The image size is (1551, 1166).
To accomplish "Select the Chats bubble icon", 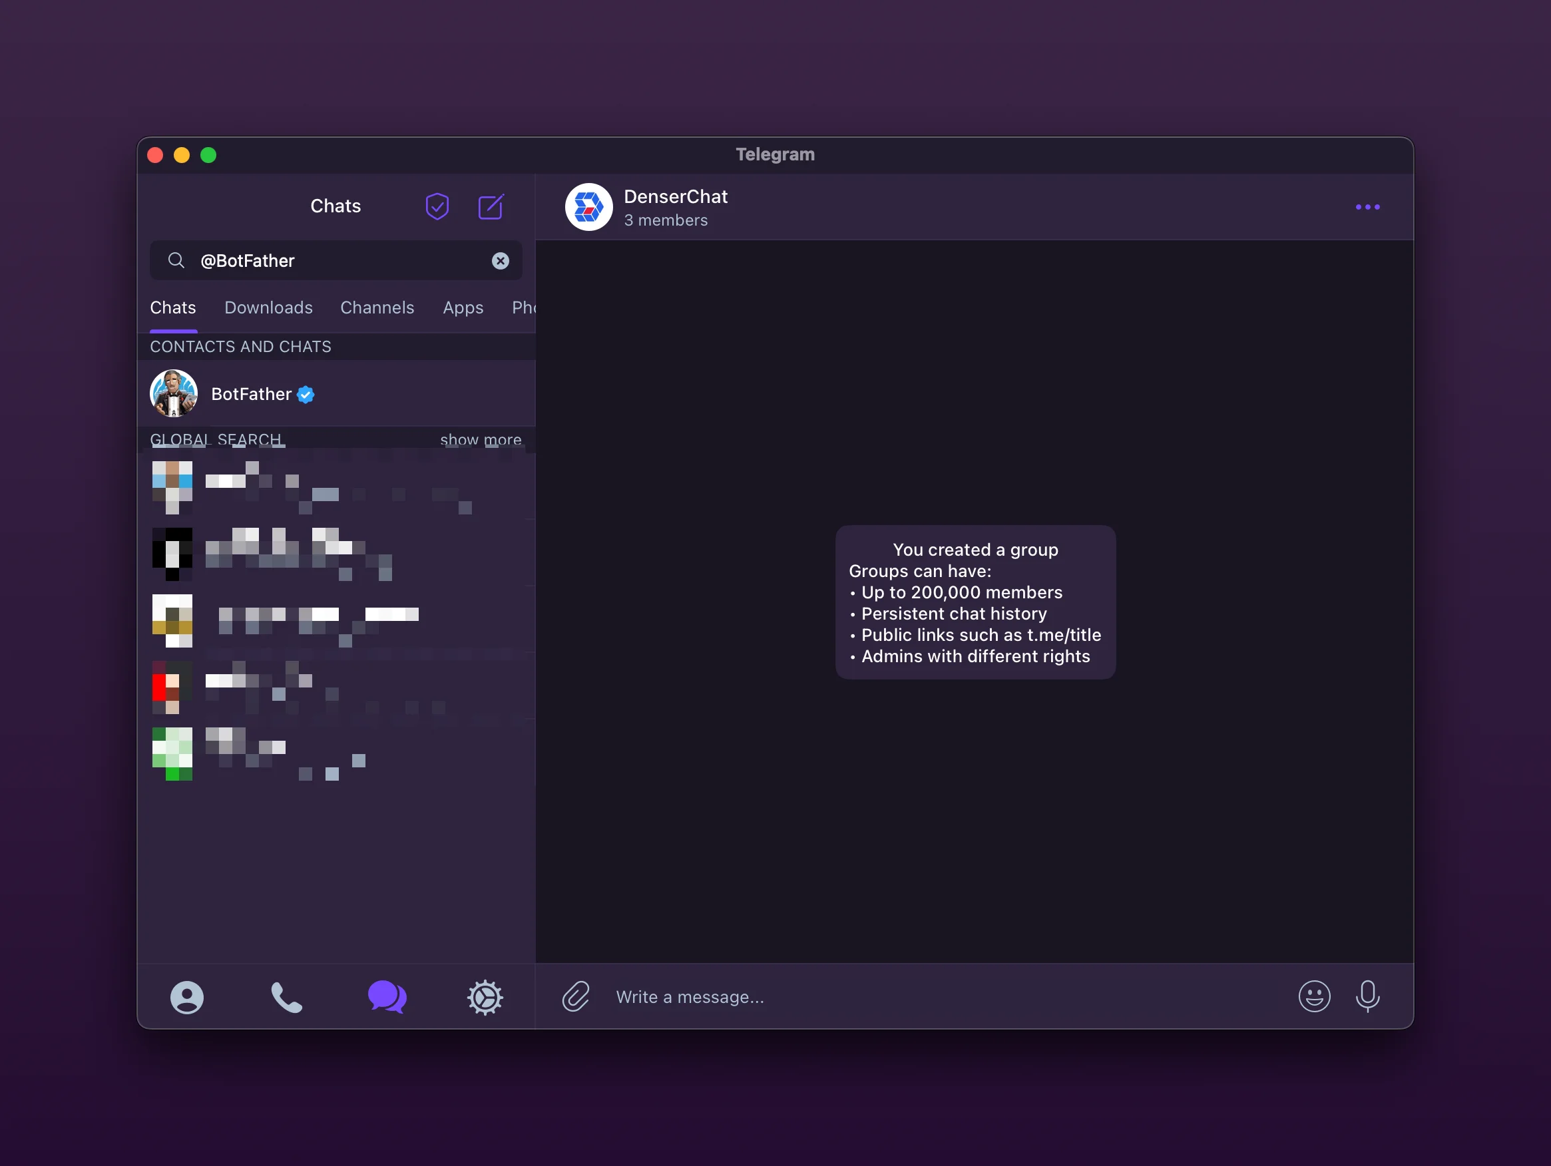I will click(387, 997).
